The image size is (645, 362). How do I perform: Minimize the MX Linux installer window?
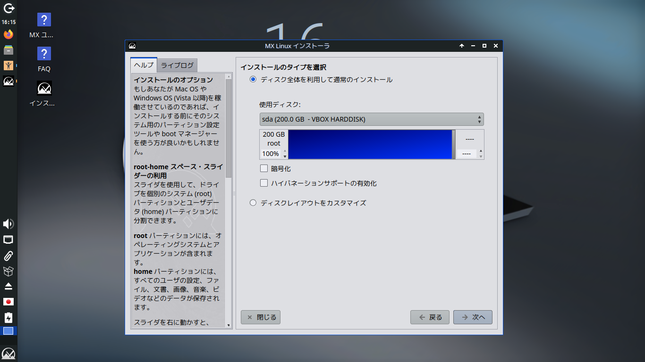tap(473, 46)
